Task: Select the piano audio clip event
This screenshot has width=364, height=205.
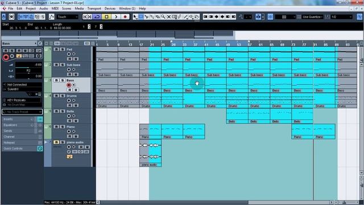Action: click(150, 153)
